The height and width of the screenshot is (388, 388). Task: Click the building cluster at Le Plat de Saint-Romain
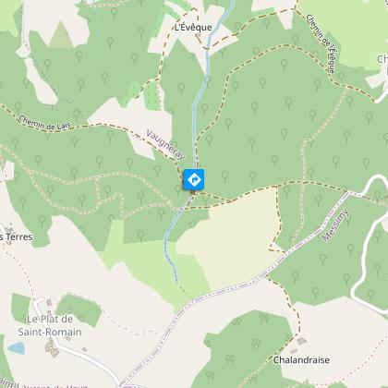(x=51, y=348)
